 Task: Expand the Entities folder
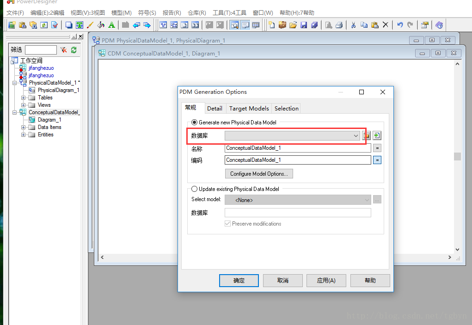23,135
